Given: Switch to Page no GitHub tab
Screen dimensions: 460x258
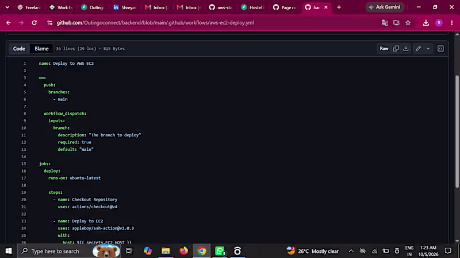Looking at the screenshot, I should point(284,7).
